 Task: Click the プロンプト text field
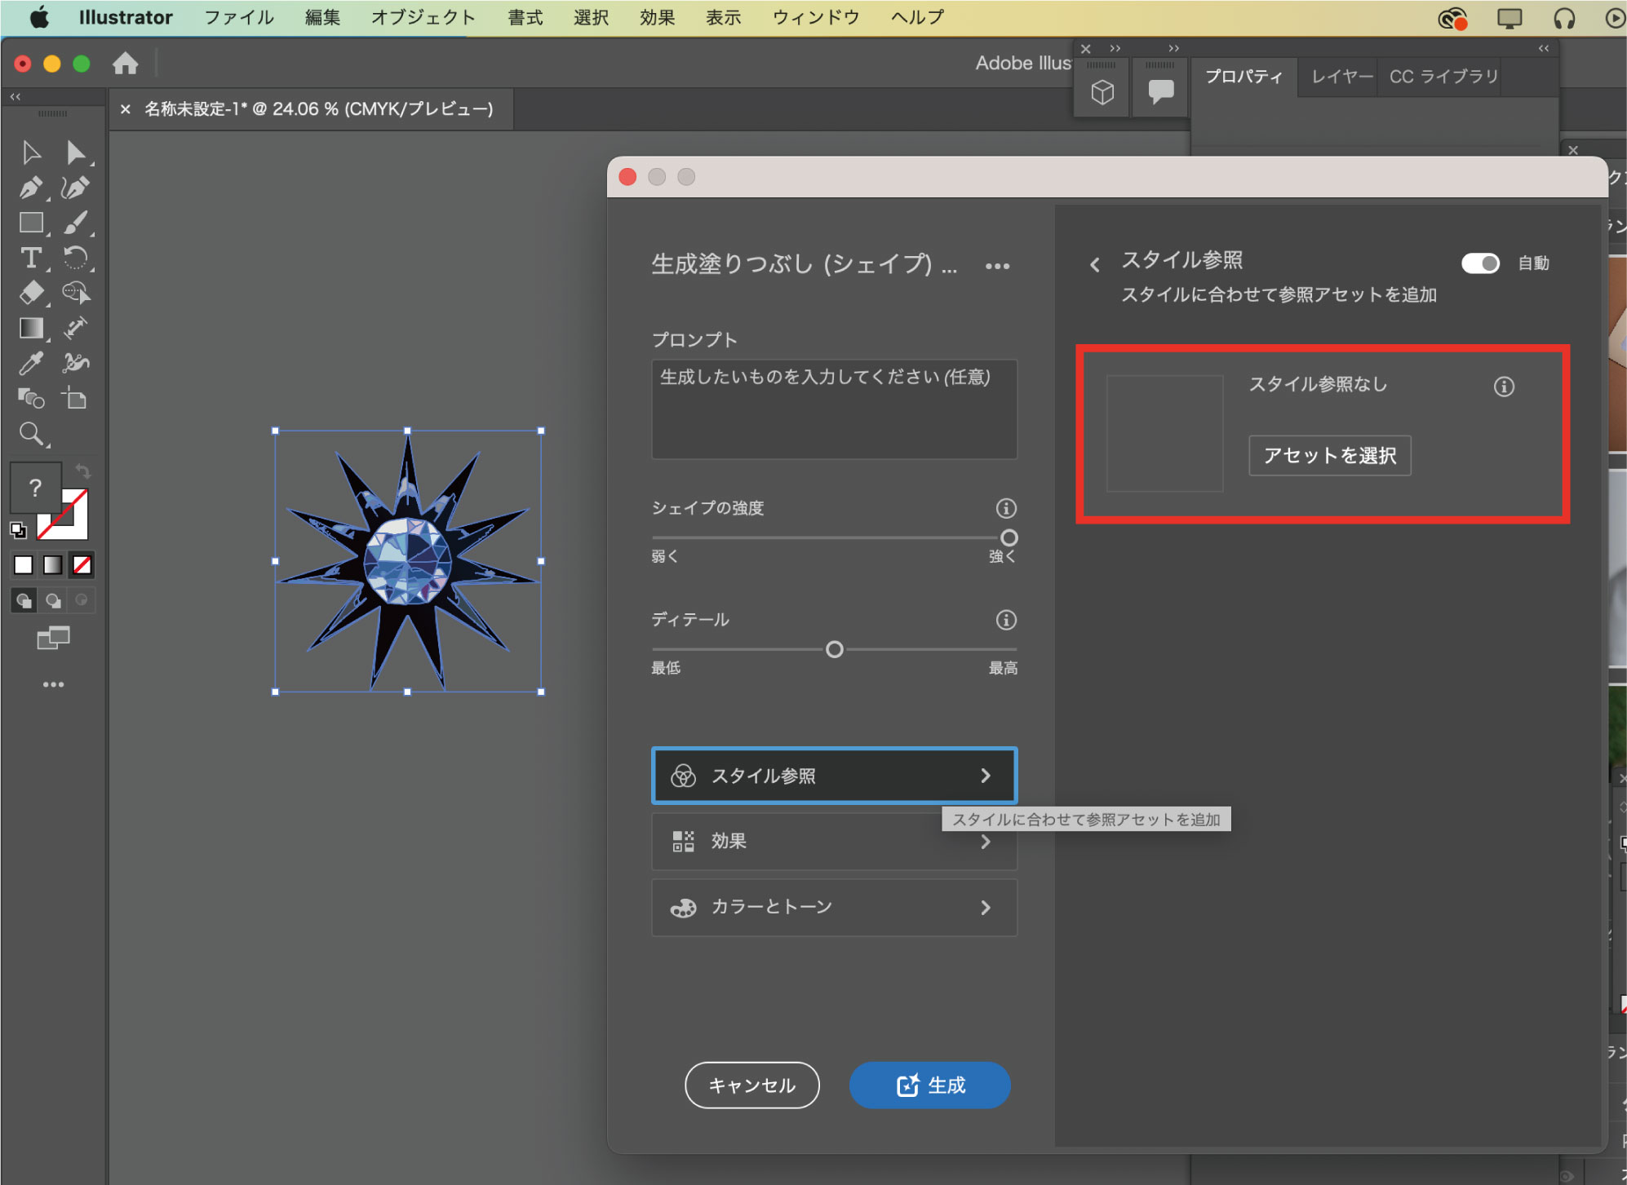click(x=834, y=409)
